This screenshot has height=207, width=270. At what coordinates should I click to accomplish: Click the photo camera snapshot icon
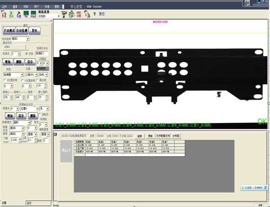(x=71, y=14)
